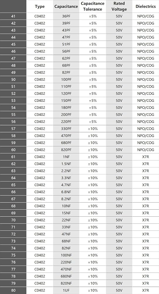Select row number 80
The height and width of the screenshot is (294, 159).
tap(13, 290)
